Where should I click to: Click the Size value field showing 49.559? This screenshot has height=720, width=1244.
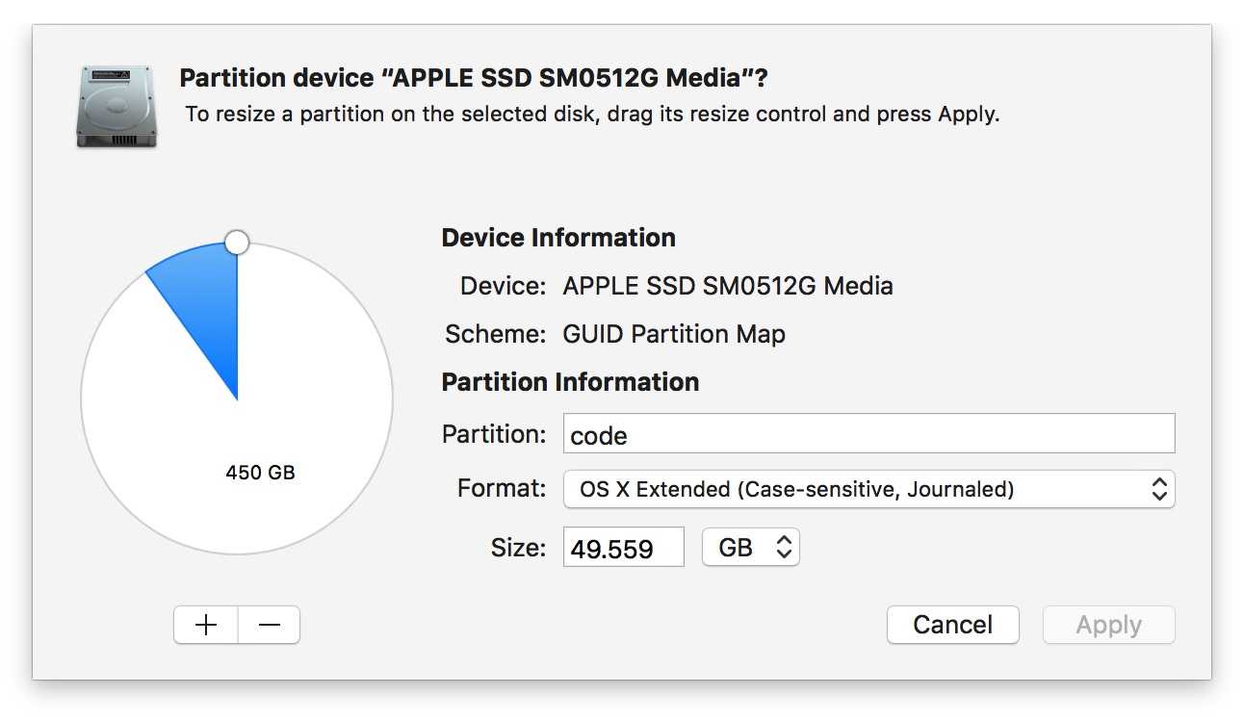pos(623,548)
